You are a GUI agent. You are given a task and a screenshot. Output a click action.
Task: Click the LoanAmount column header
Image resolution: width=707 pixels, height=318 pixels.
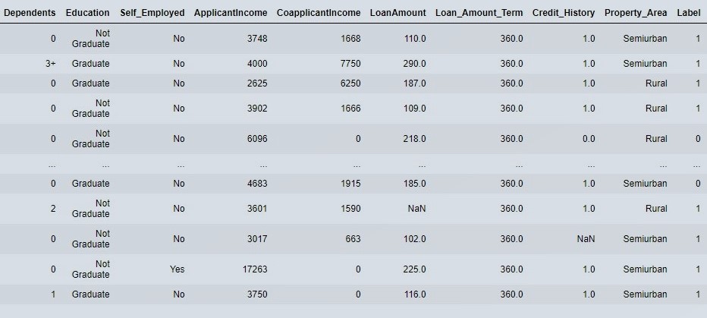pyautogui.click(x=397, y=13)
